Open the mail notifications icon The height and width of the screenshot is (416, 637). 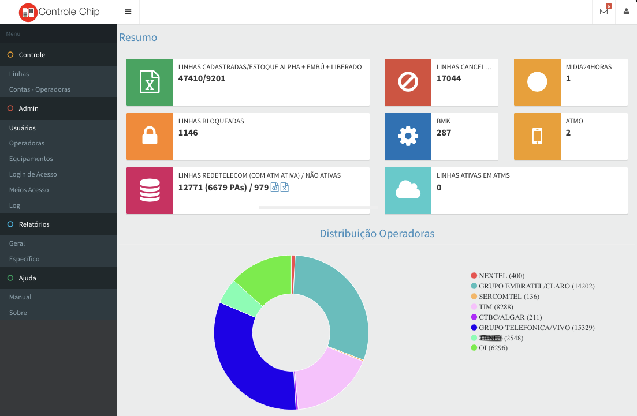[604, 12]
